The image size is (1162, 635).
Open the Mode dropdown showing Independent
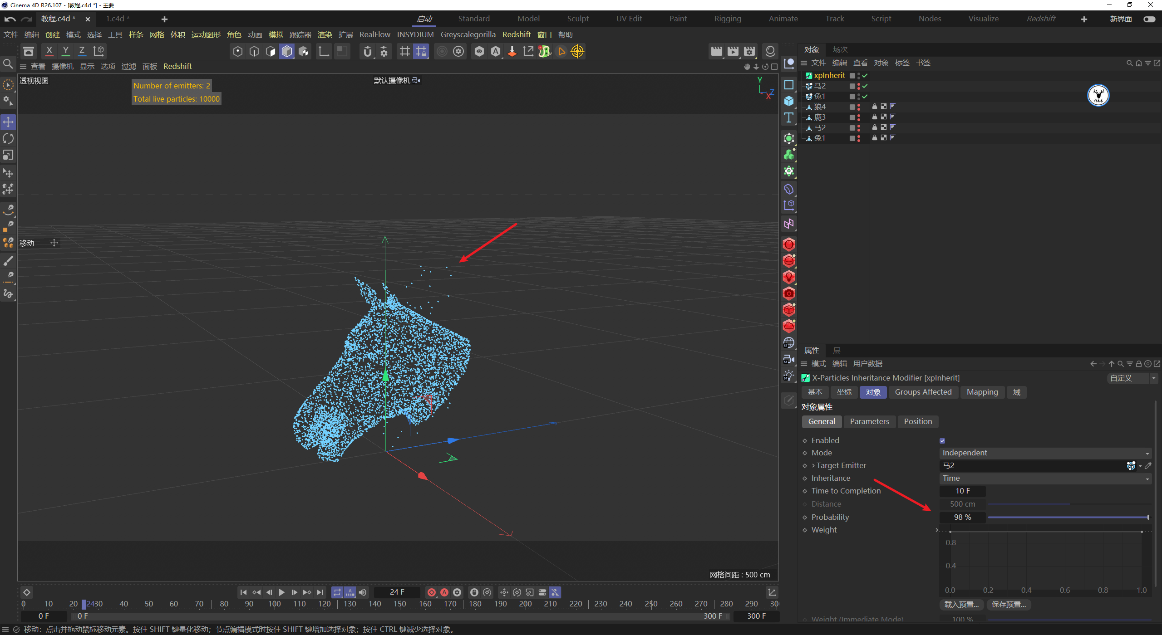tap(1045, 453)
